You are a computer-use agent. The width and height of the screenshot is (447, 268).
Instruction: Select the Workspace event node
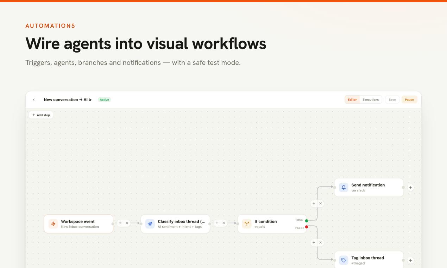[78, 224]
